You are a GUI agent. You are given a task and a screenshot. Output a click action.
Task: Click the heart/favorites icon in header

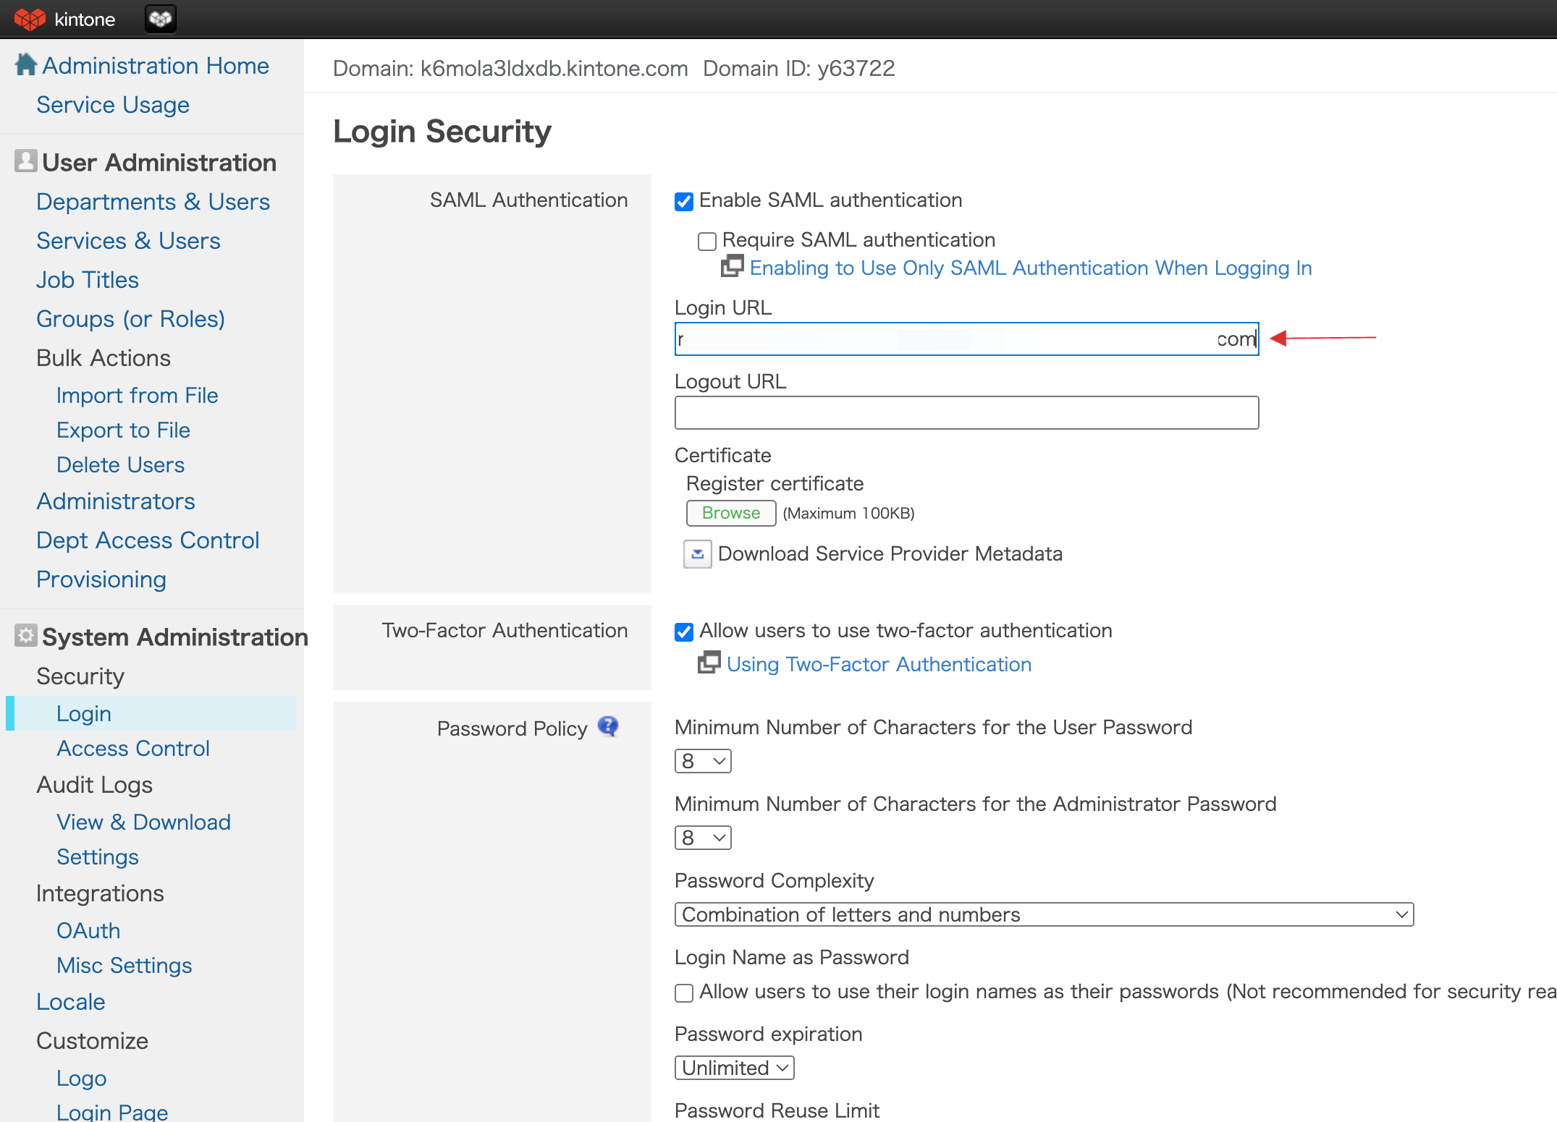(161, 18)
